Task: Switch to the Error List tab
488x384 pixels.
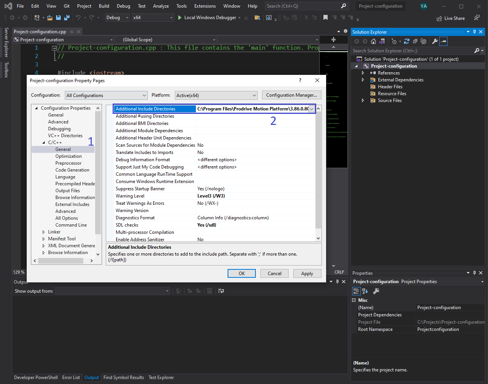Action: point(71,377)
